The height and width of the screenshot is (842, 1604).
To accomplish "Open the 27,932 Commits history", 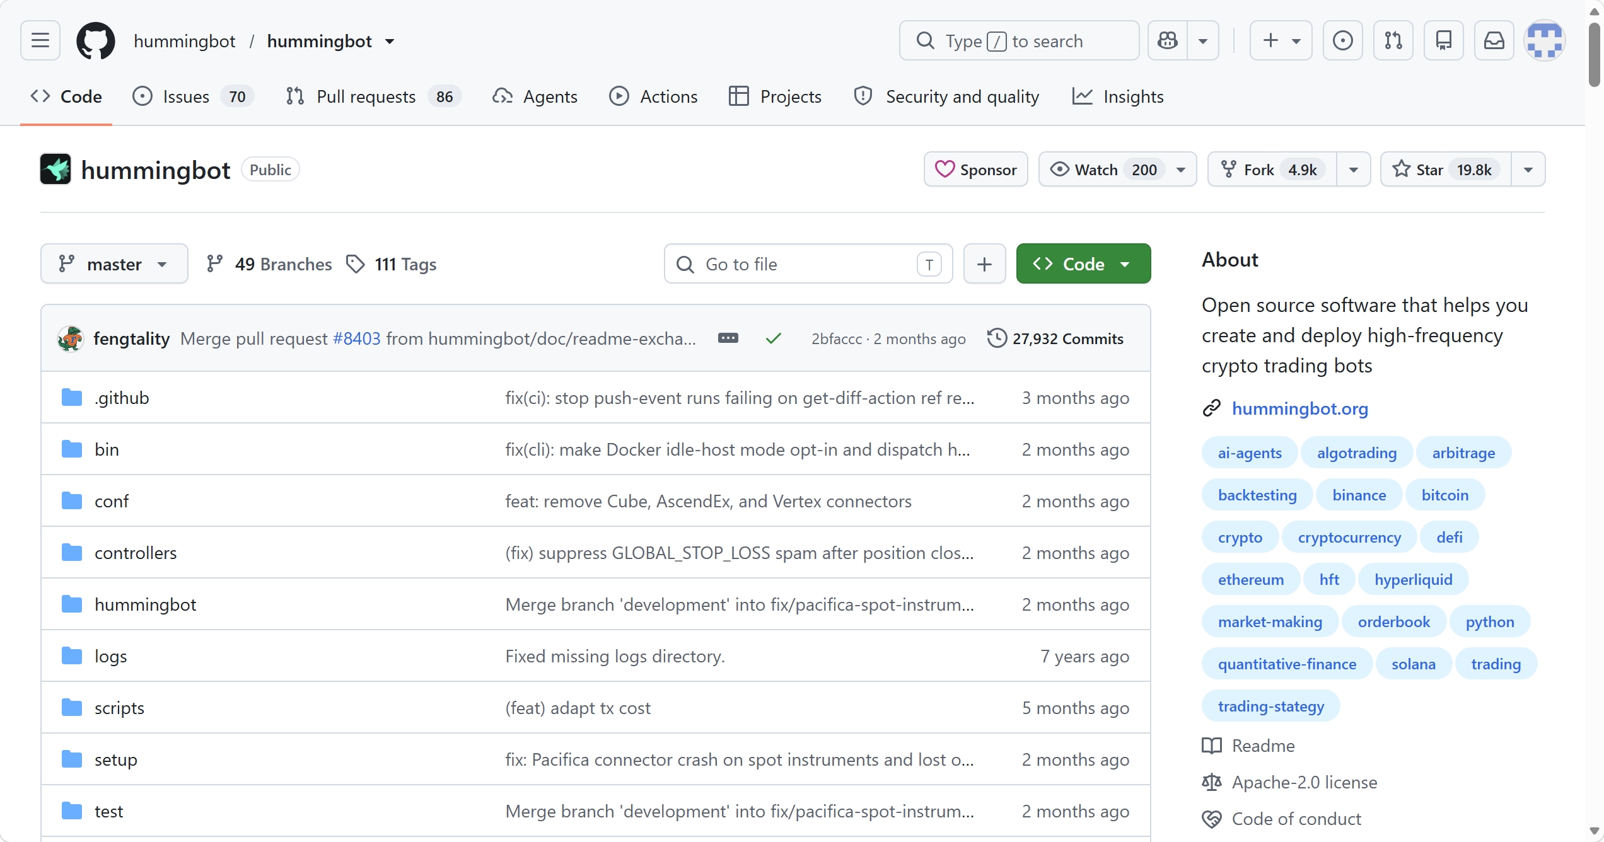I will (1055, 338).
